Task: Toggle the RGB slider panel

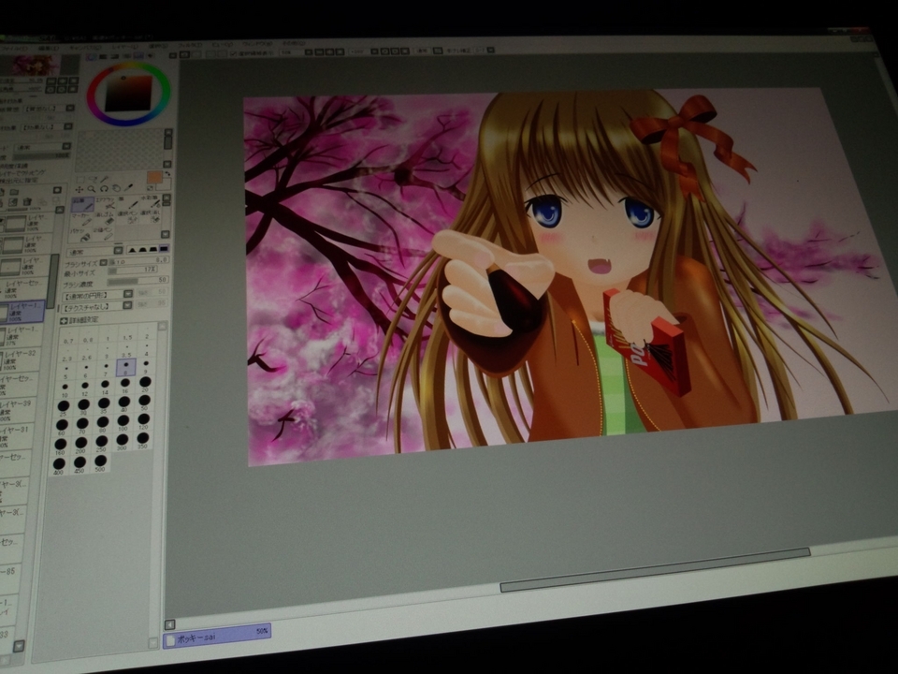Action: (x=103, y=56)
